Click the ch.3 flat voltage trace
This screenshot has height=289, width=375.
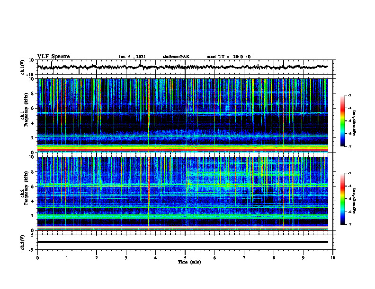pos(182,242)
